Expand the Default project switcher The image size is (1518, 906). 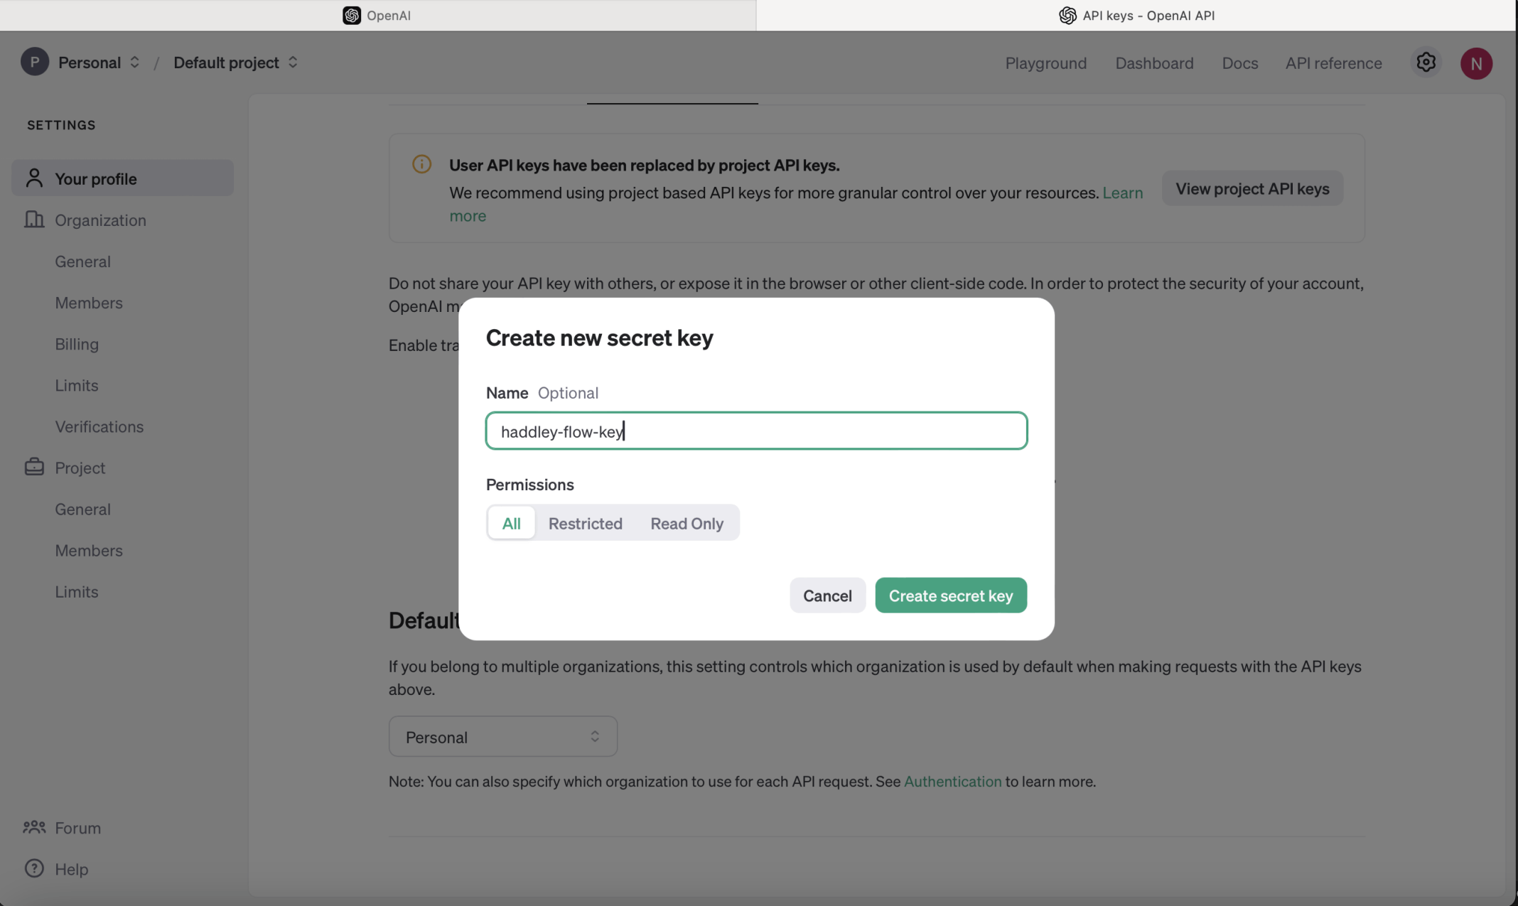293,63
